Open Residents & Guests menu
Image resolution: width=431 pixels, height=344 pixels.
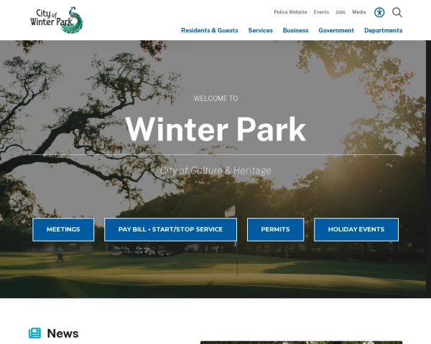210,30
